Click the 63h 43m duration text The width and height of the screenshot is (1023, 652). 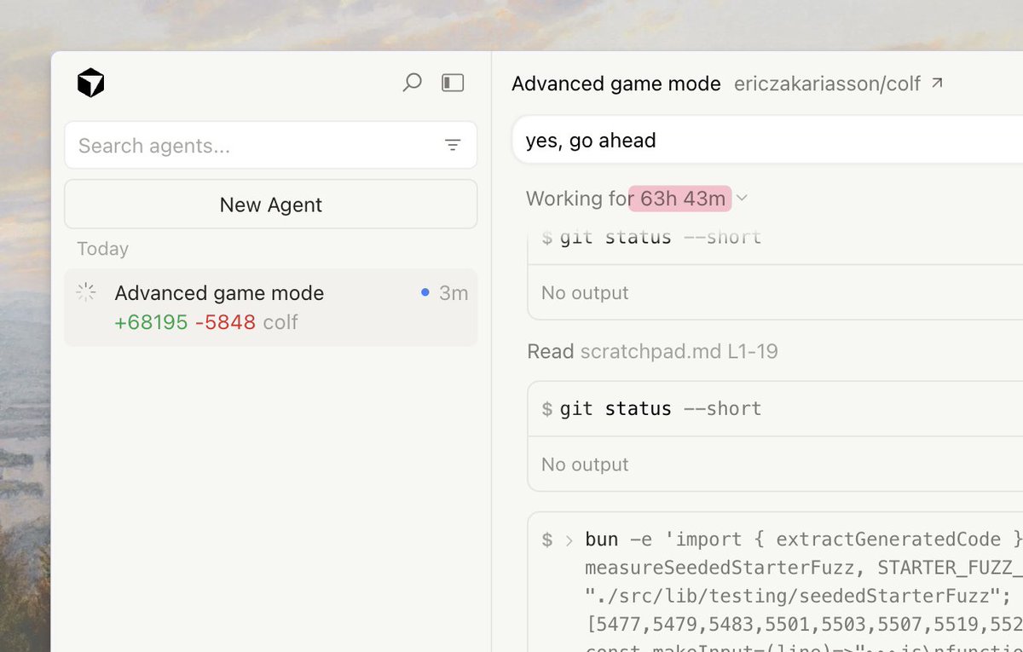[683, 199]
